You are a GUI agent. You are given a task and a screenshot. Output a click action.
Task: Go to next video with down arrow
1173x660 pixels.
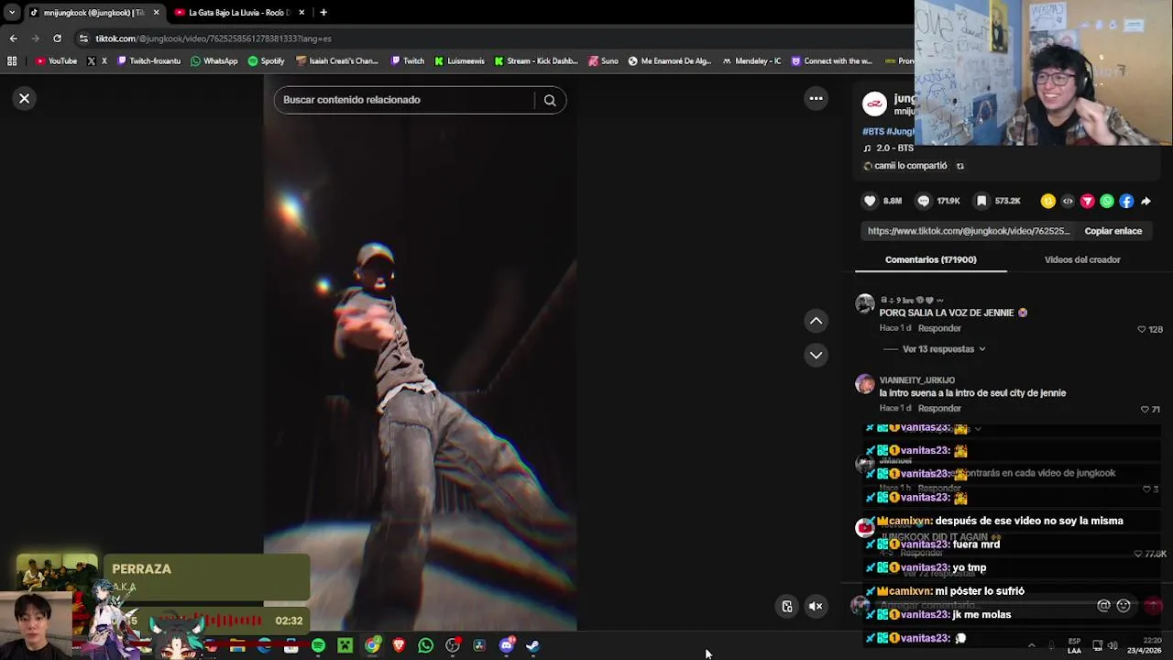pyautogui.click(x=816, y=355)
